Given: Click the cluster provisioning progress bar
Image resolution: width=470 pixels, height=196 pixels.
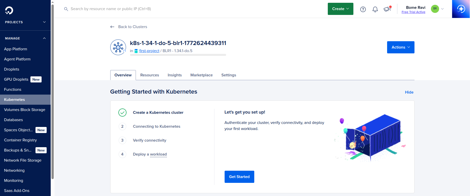Looking at the screenshot, I should point(178,55).
